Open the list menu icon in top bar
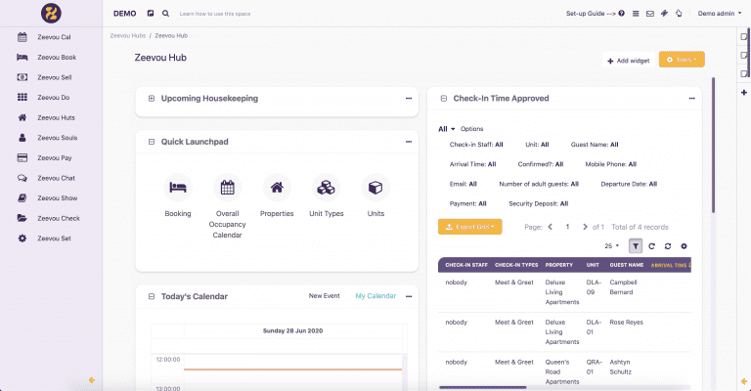 tap(636, 14)
